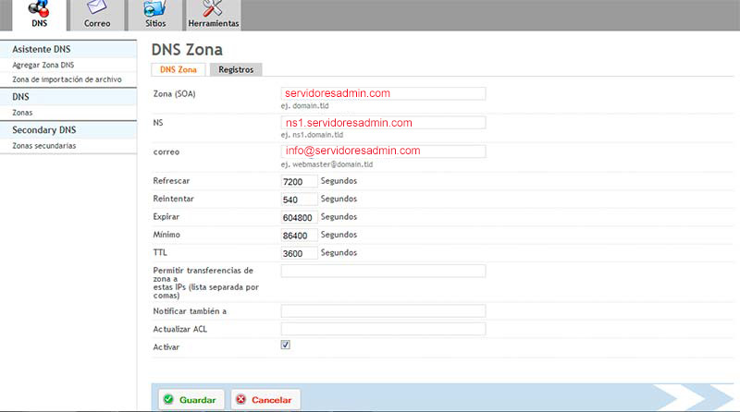Screen dimensions: 740x412
Task: Click the 'ej. ns1.domain.tld' hint text
Action: click(312, 135)
